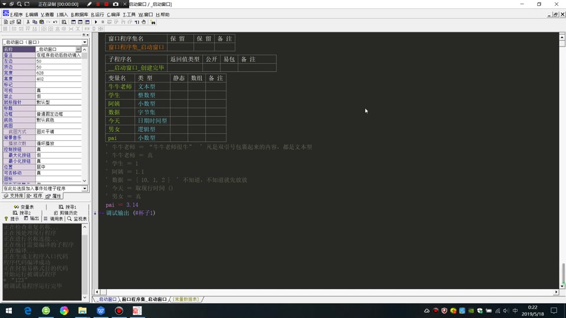Switch to the 属性 tab
Screen dimensions: 566x318
tap(54, 196)
